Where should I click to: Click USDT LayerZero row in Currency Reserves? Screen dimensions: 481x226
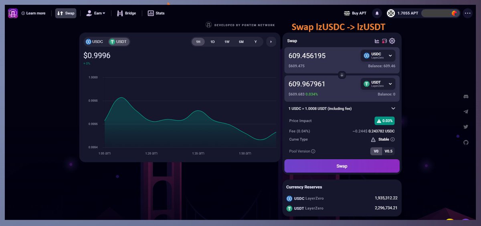tap(342, 208)
